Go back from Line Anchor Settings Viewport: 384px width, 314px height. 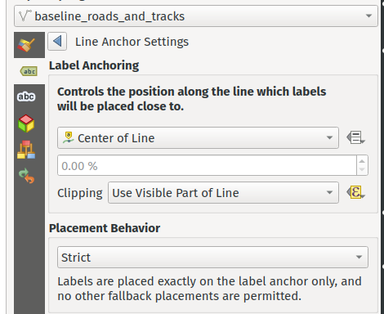[x=57, y=42]
